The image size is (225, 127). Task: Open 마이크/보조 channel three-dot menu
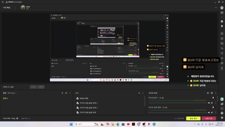(216, 103)
